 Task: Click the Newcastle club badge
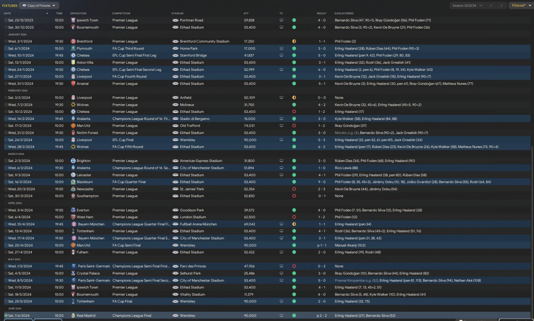[x=73, y=189]
